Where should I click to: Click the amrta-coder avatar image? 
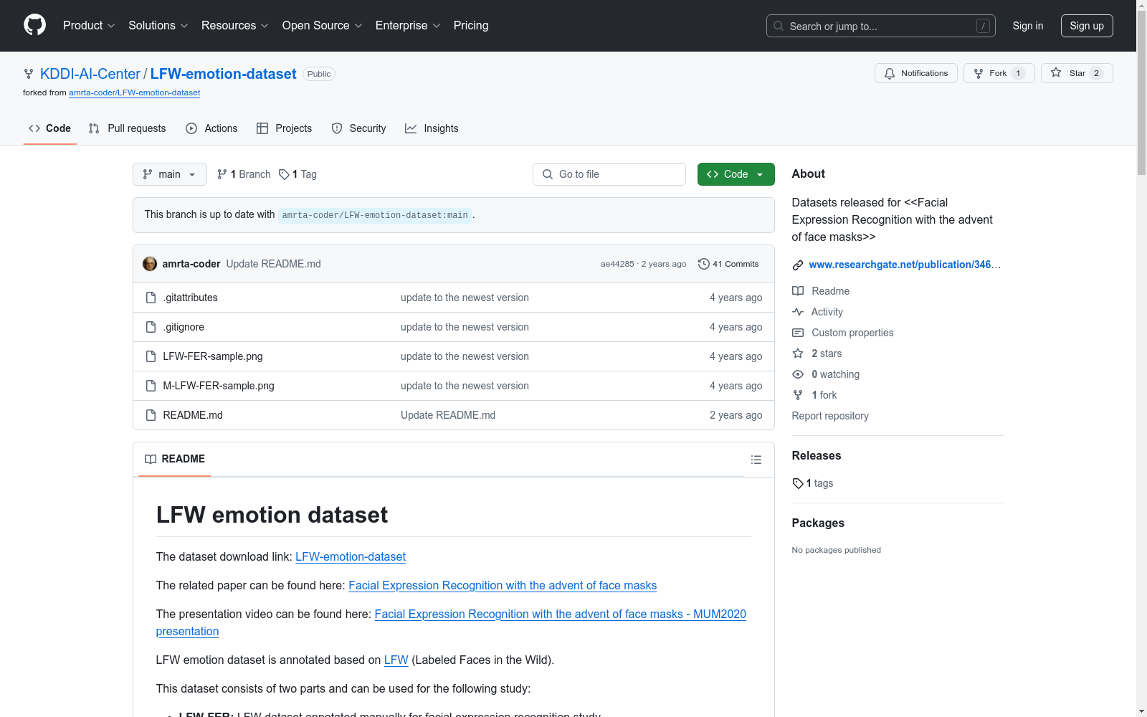click(x=150, y=264)
